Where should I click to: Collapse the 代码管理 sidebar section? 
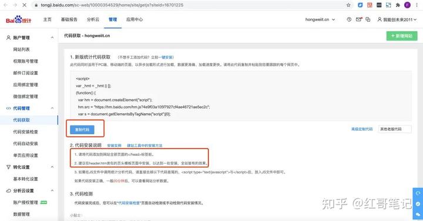(x=52, y=108)
